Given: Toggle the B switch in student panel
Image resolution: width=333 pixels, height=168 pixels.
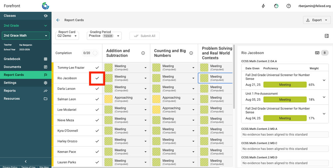Looking at the screenshot, I should (324, 53).
